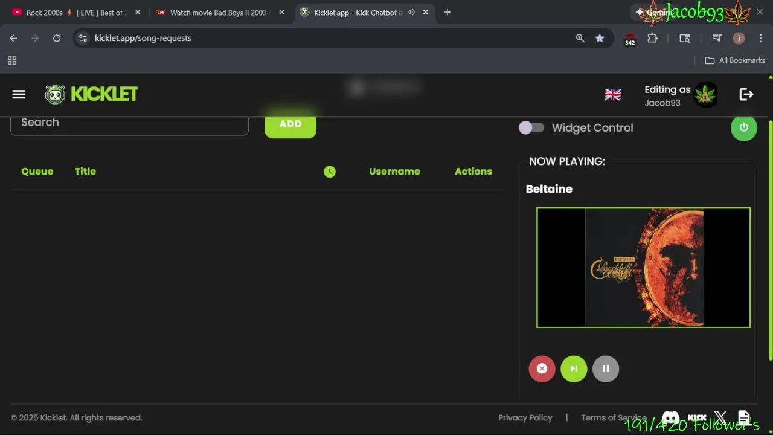Viewport: 773px width, 435px height.
Task: Open the X social footer icon
Action: [x=720, y=418]
